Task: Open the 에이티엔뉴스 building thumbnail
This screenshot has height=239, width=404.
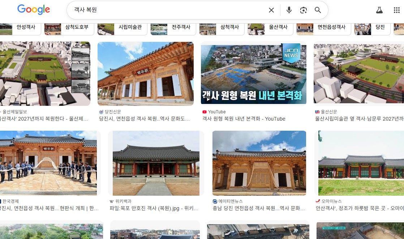Action: tap(259, 163)
